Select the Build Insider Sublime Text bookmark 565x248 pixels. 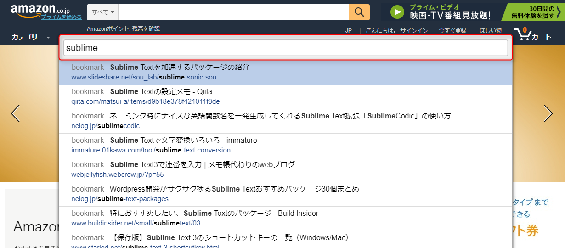pos(286,219)
